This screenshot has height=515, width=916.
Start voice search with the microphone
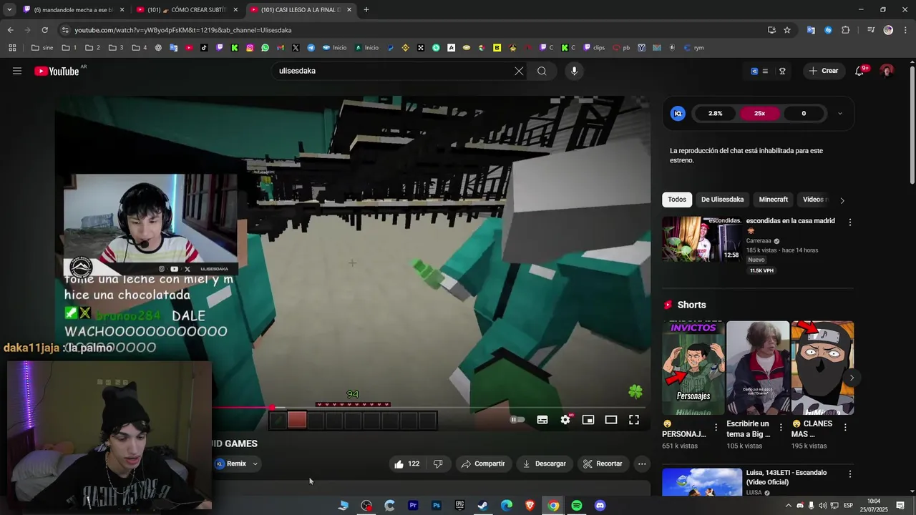tap(574, 71)
